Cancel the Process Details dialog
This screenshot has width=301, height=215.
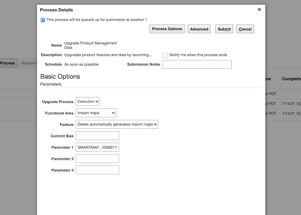pyautogui.click(x=245, y=29)
